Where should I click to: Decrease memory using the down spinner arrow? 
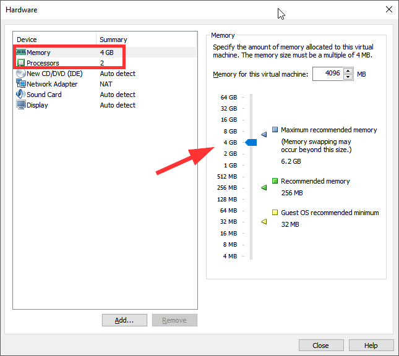(x=348, y=77)
